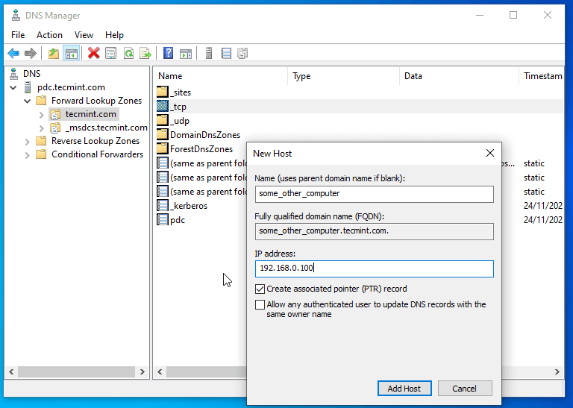Open the Action menu
The width and height of the screenshot is (573, 408).
pos(49,34)
